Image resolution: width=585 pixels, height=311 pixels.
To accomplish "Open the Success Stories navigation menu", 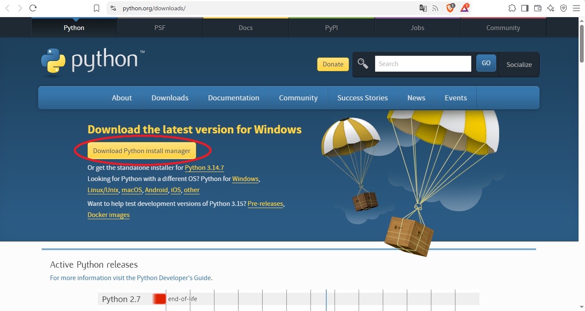I will click(363, 98).
